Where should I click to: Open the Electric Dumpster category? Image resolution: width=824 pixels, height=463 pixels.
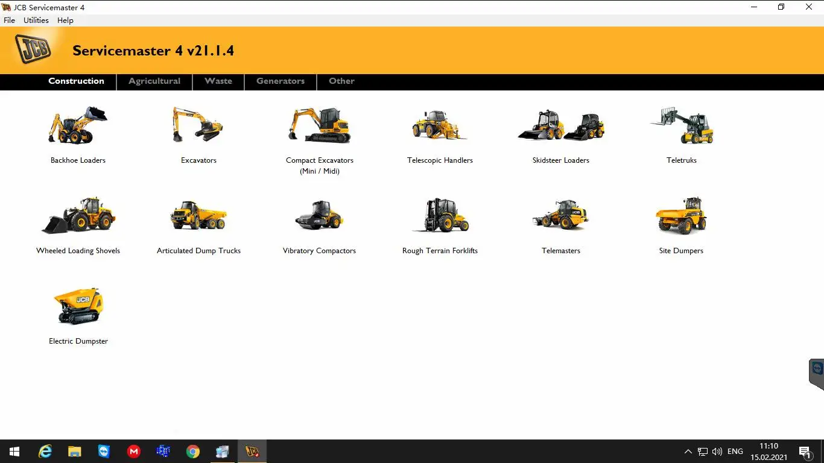tap(78, 306)
